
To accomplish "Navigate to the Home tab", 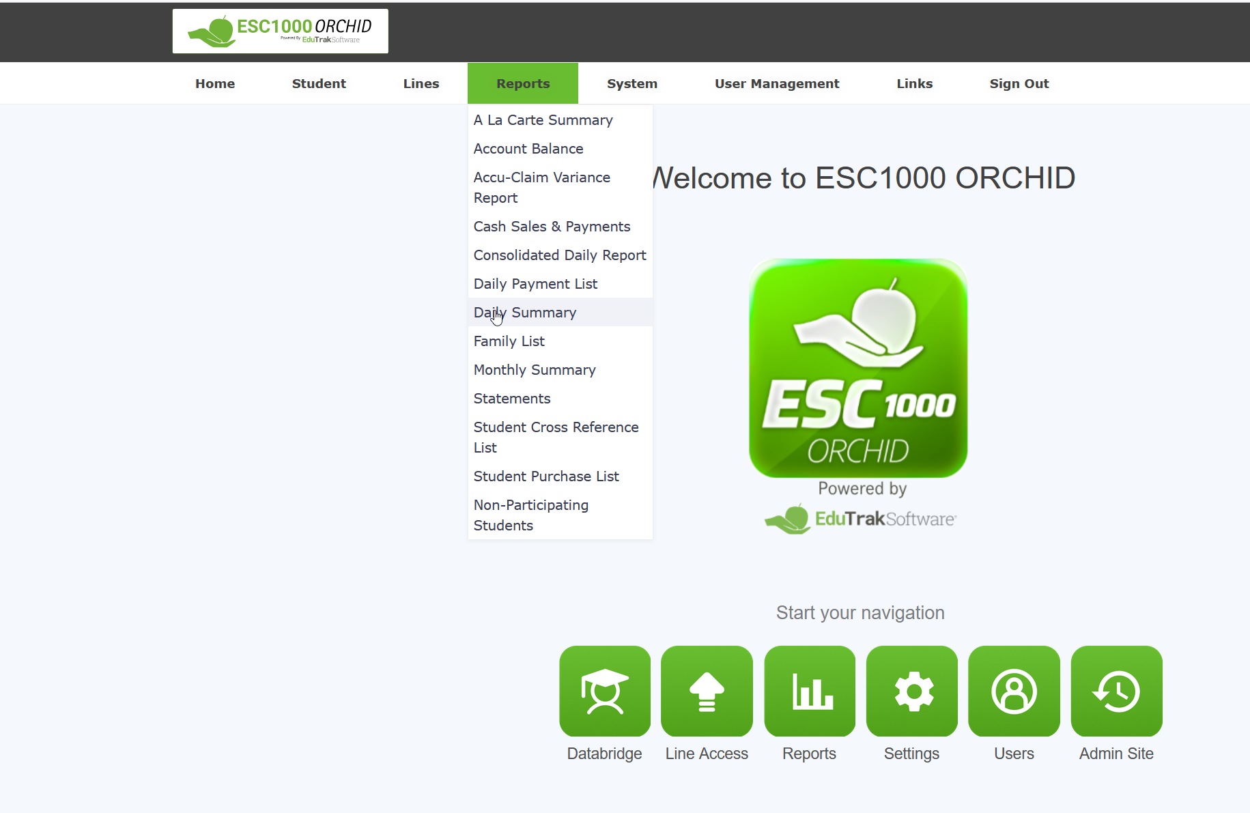I will (x=214, y=83).
